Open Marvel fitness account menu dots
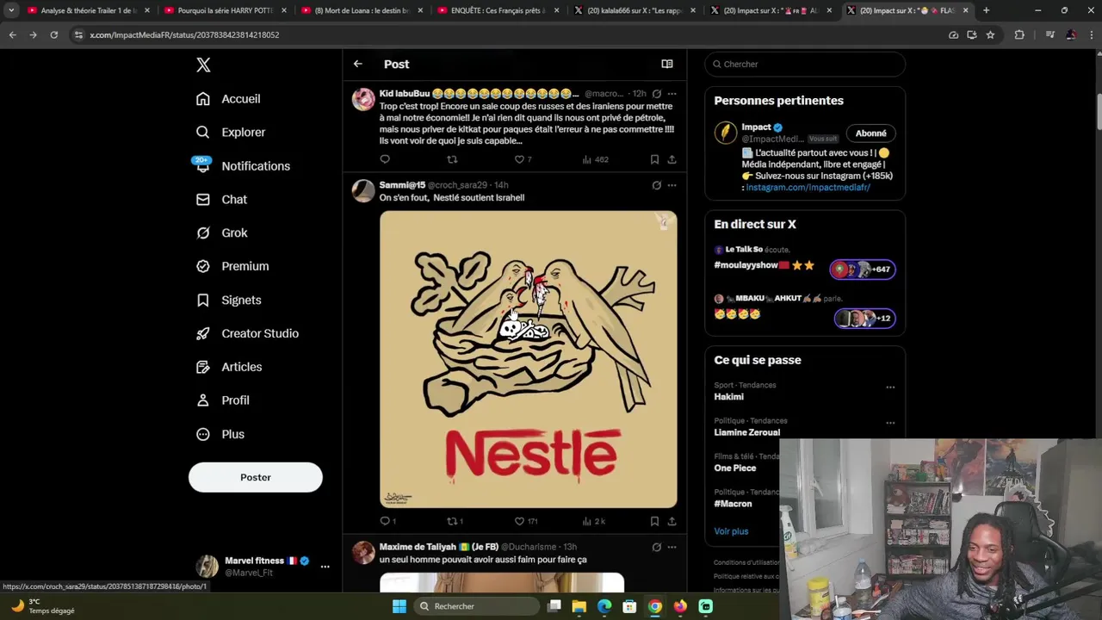 325,567
